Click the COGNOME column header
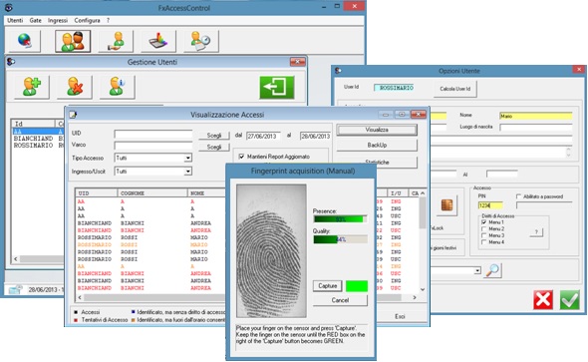Image resolution: width=588 pixels, height=362 pixels. click(152, 193)
